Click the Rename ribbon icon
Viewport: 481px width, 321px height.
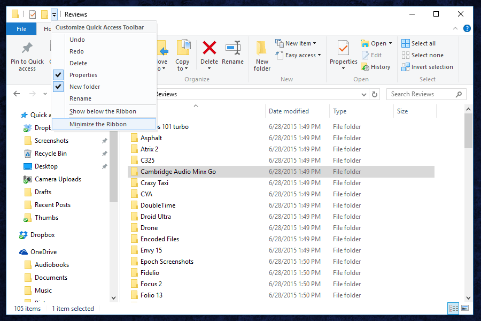[233, 48]
